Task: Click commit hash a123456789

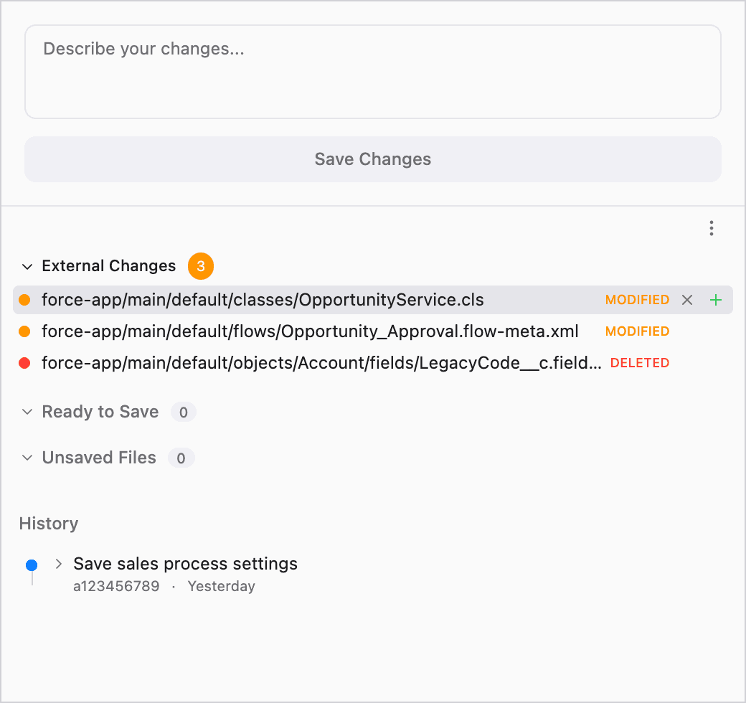Action: (116, 586)
